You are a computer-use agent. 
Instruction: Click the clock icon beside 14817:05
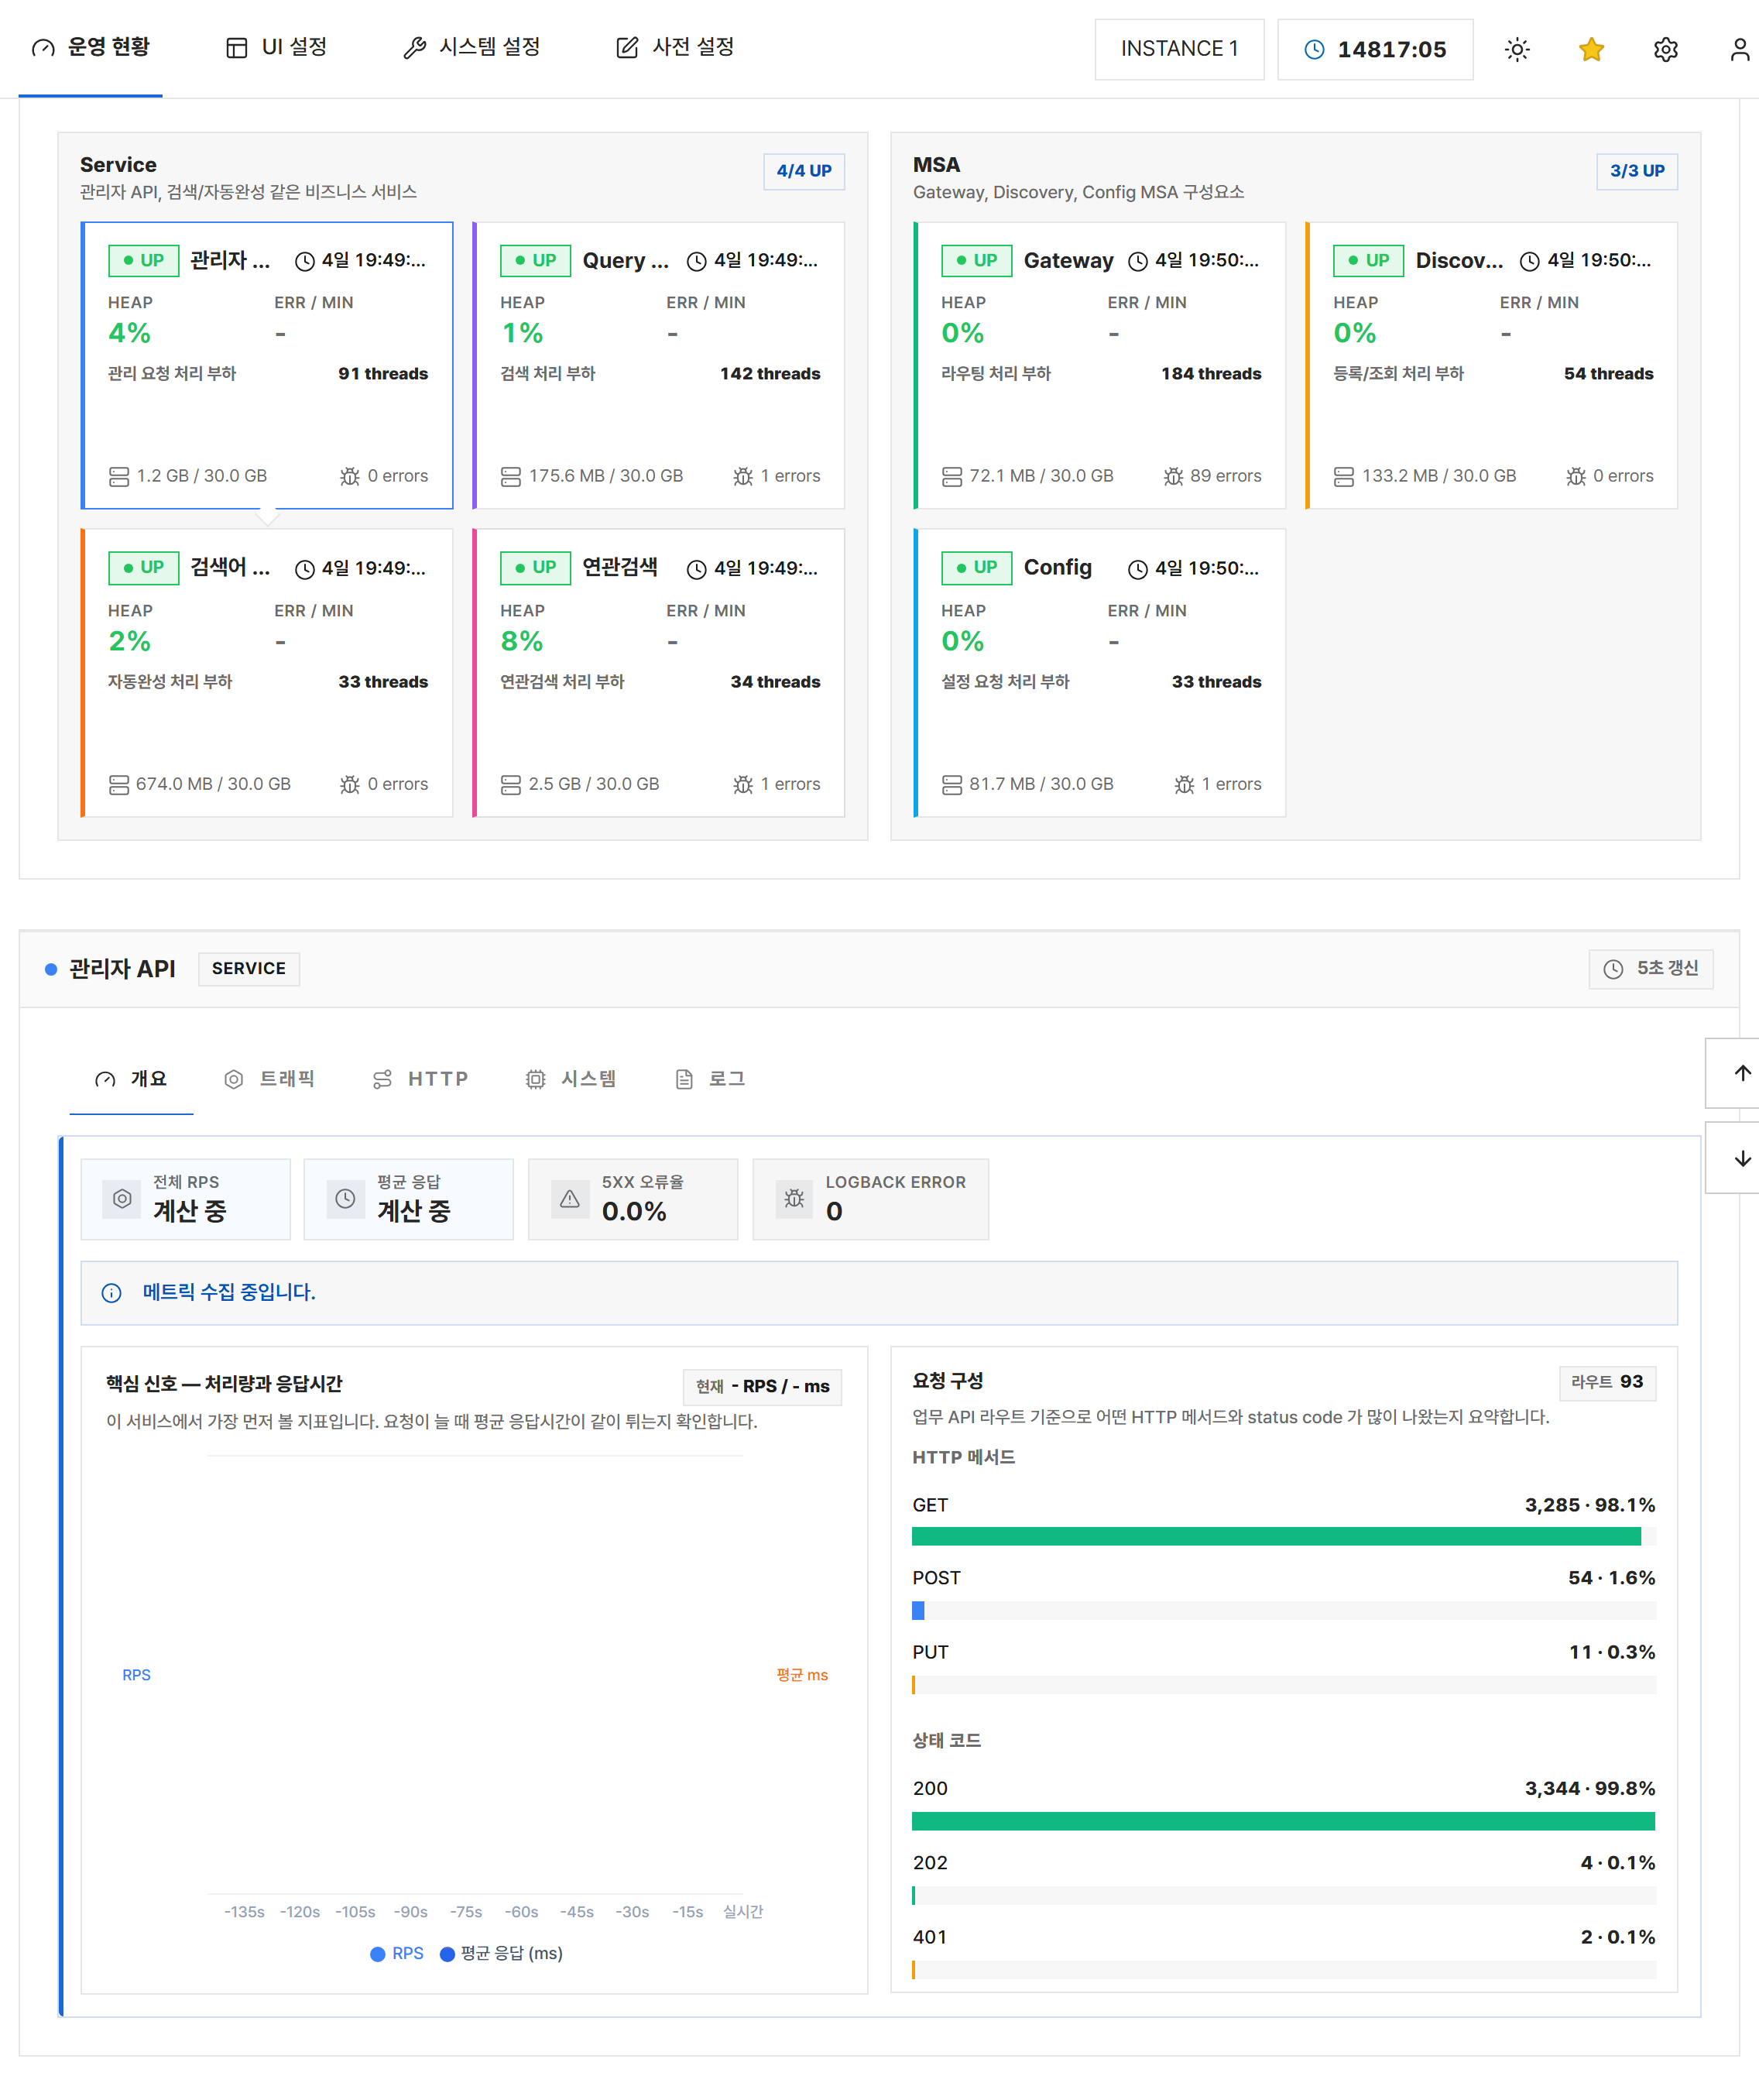(1314, 49)
